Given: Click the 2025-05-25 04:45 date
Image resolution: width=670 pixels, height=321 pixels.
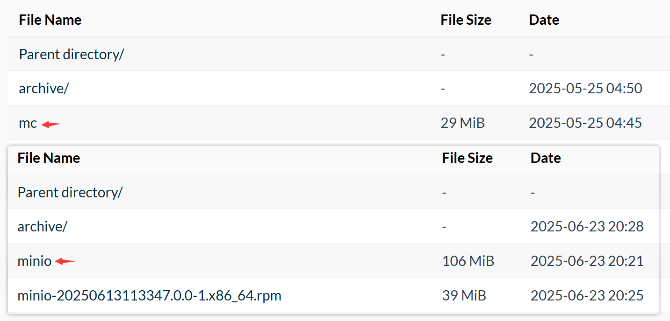Looking at the screenshot, I should pos(585,123).
